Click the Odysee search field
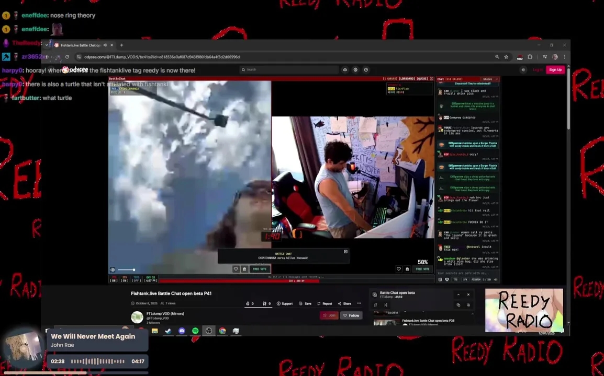 point(289,69)
